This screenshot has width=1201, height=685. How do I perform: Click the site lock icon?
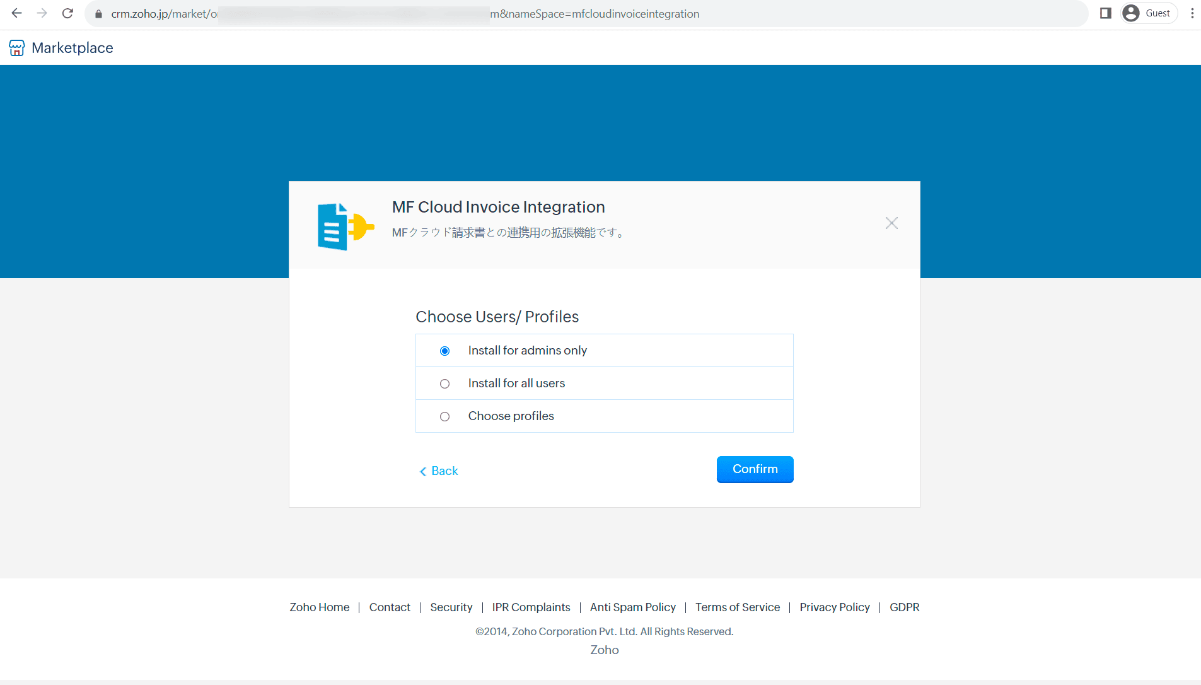[98, 14]
